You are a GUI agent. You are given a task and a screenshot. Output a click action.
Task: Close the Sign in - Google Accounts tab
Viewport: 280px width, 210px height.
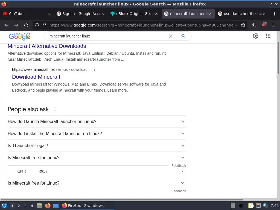coord(103,14)
